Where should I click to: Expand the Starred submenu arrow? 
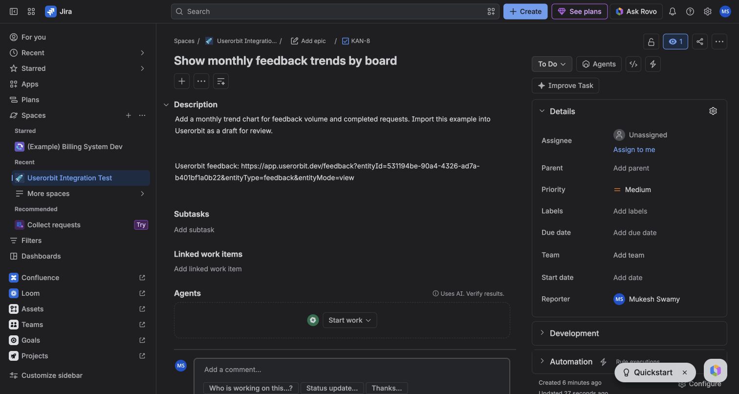pyautogui.click(x=142, y=68)
